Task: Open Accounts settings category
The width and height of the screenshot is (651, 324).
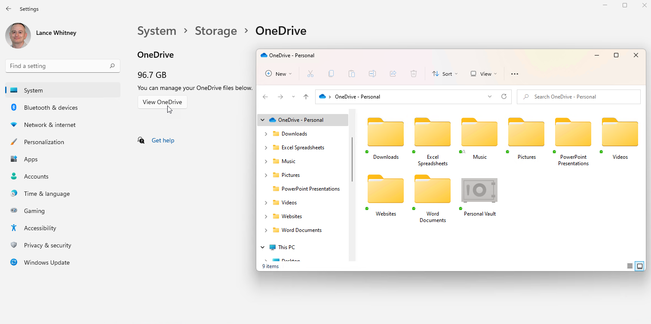Action: click(63, 176)
